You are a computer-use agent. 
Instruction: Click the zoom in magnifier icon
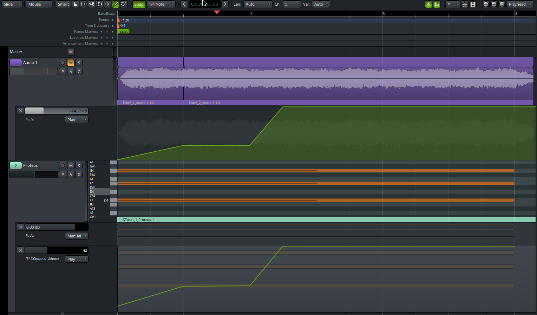(494, 4)
